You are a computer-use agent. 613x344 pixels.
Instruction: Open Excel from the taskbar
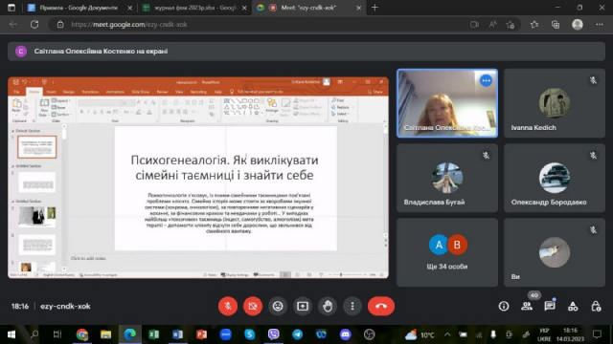point(153,334)
